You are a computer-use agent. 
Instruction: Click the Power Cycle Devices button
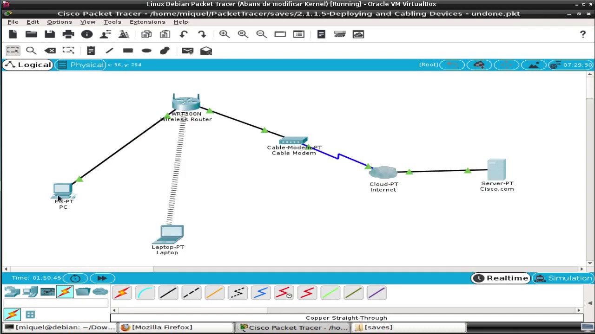(x=75, y=278)
